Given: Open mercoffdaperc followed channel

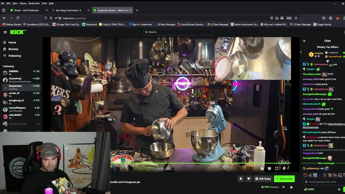Looking at the screenshot, I should pyautogui.click(x=21, y=109).
